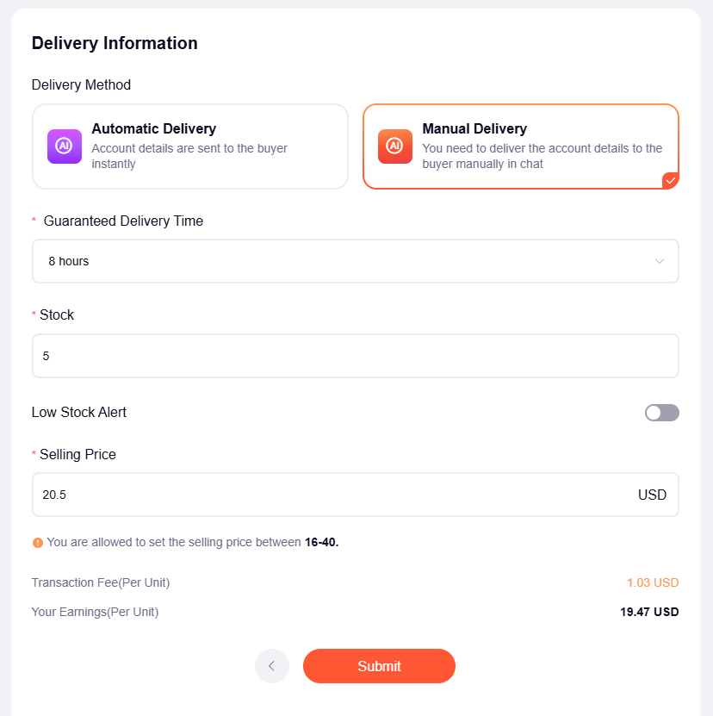
Task: Click the purple Automatic Delivery AI icon
Action: pyautogui.click(x=65, y=146)
